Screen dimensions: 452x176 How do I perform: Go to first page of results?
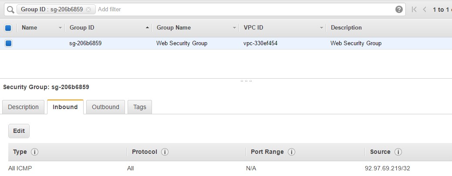coord(414,10)
